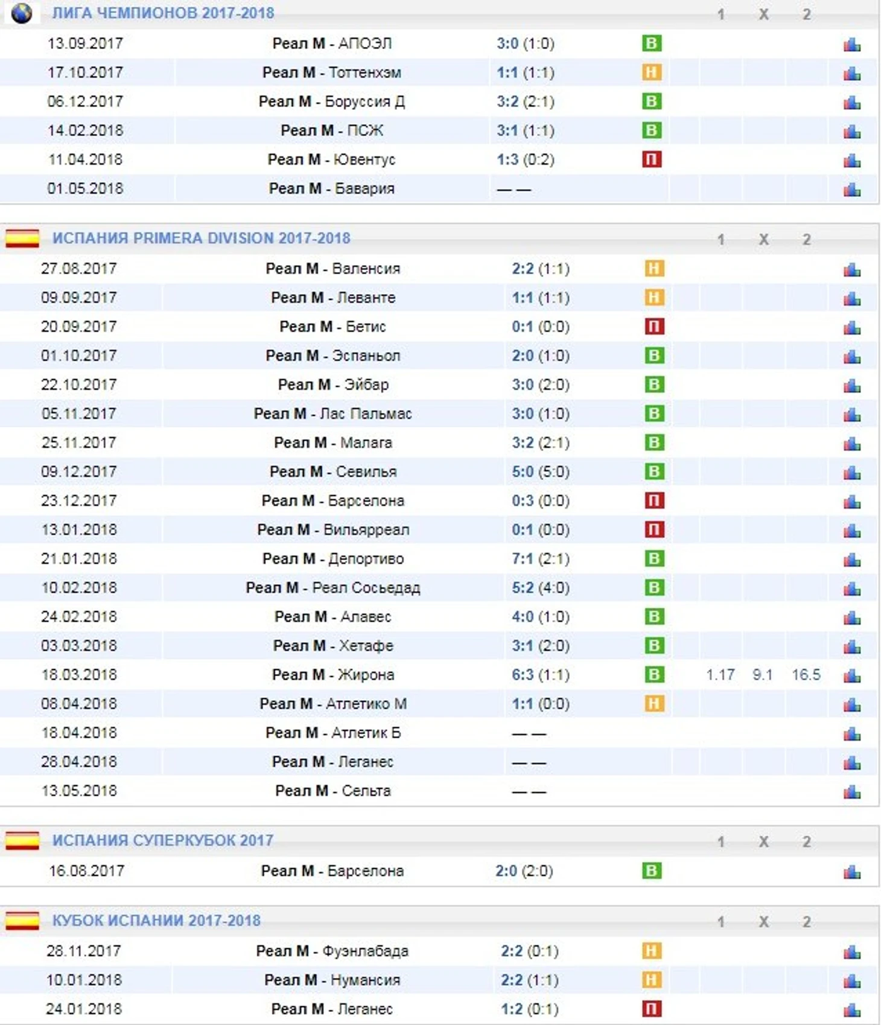Click the 1.17 odds in Жирона row

(x=720, y=674)
